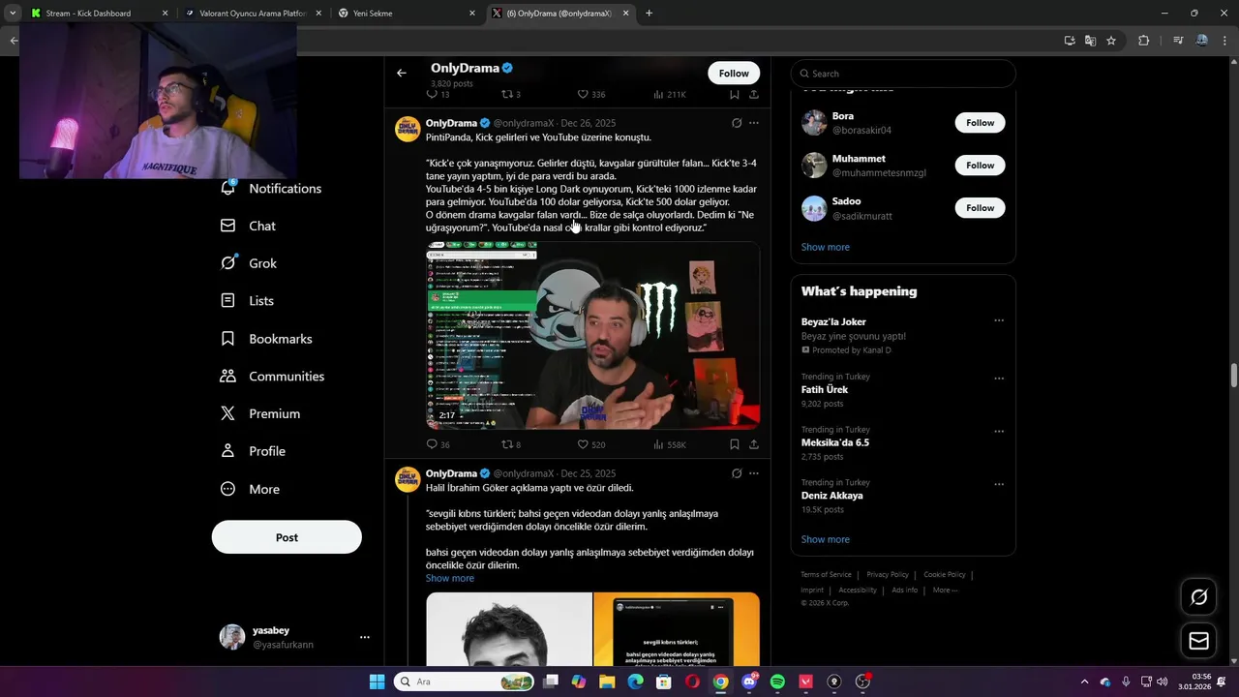Click the X search input field
The width and height of the screenshot is (1239, 697).
pos(903,74)
